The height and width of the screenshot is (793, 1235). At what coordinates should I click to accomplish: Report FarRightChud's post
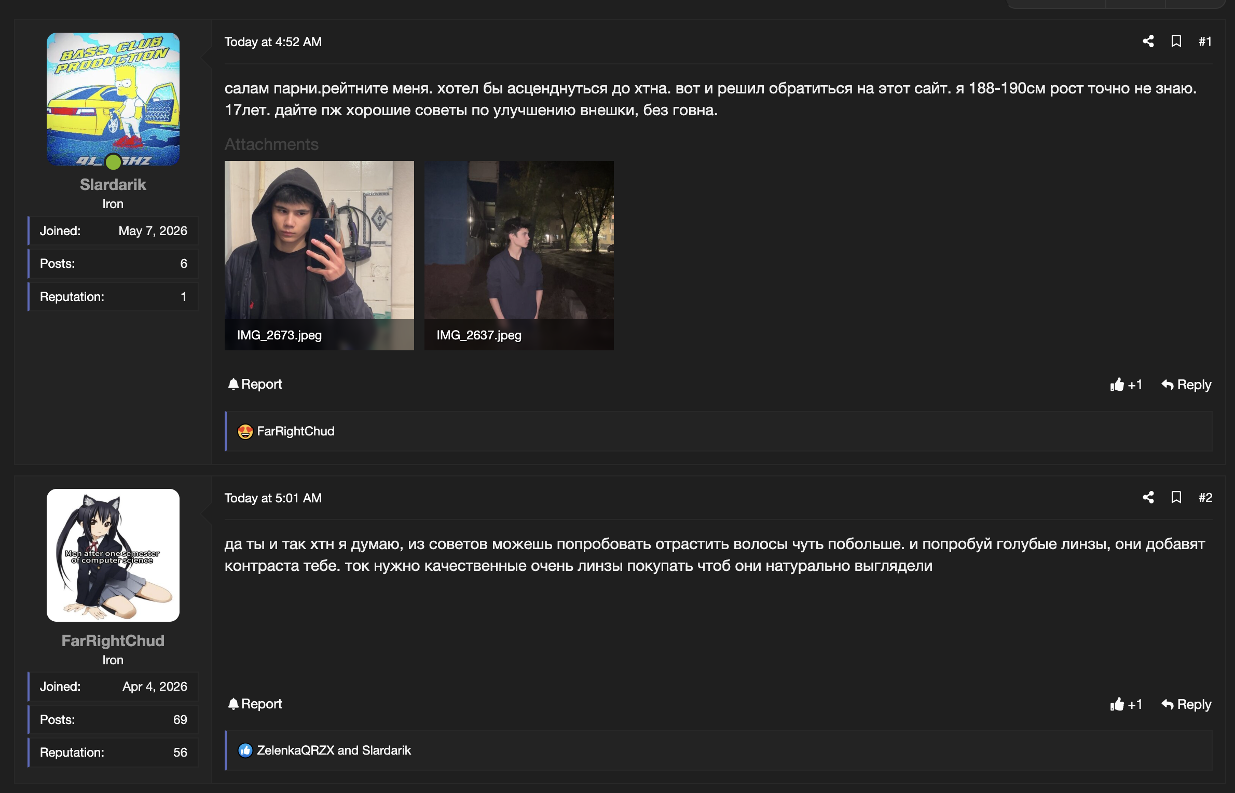tap(255, 704)
